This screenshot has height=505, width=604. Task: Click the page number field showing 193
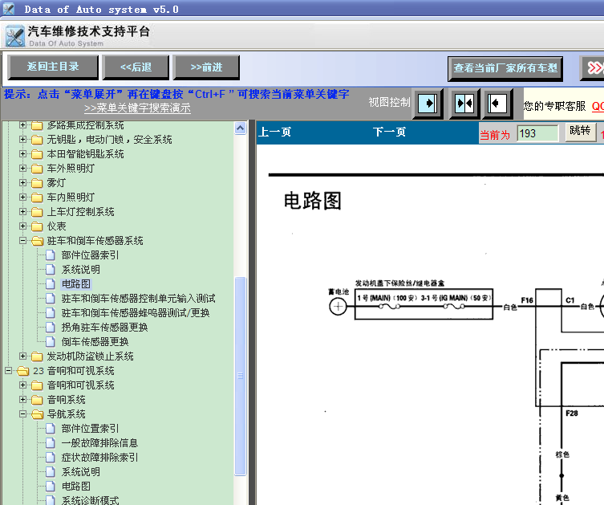[537, 133]
